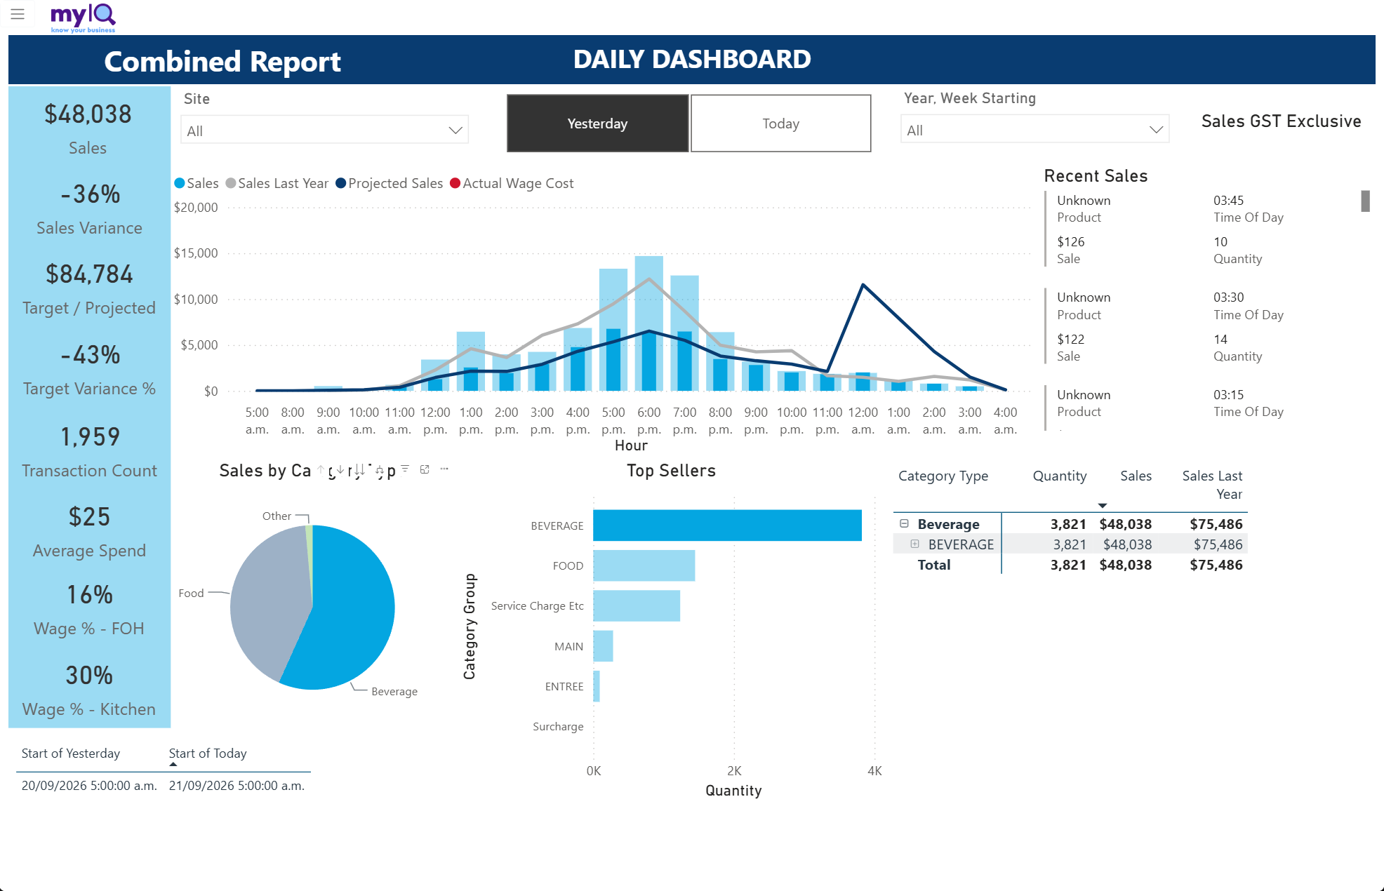The height and width of the screenshot is (891, 1384).
Task: Click the $48,038 Sales card value
Action: pyautogui.click(x=88, y=114)
